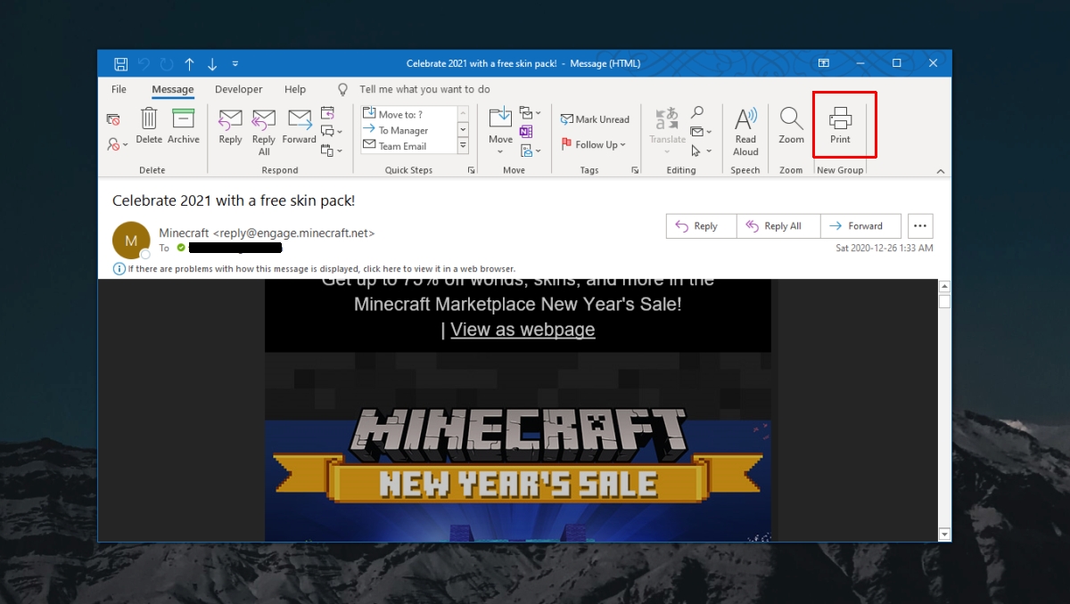The width and height of the screenshot is (1070, 604).
Task: Click Forward button in message header
Action: [x=860, y=226]
